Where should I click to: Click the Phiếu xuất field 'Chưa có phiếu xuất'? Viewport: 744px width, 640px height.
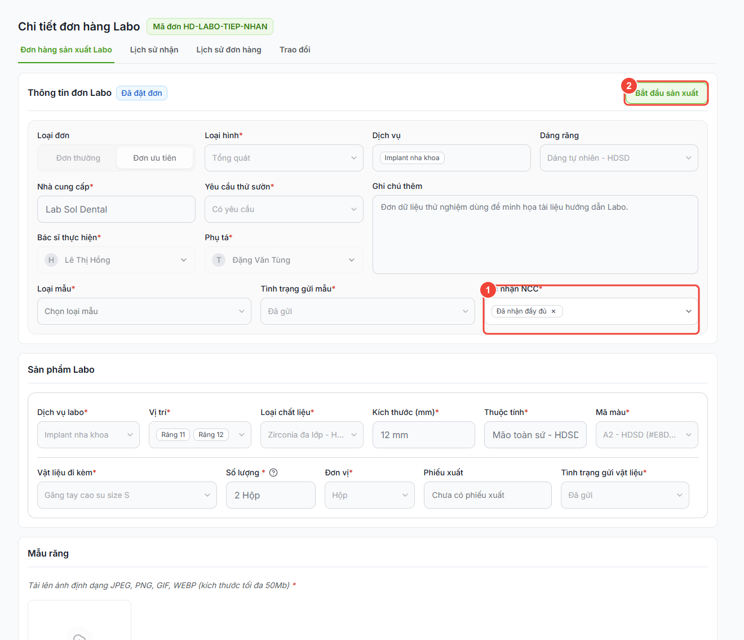[x=488, y=495]
